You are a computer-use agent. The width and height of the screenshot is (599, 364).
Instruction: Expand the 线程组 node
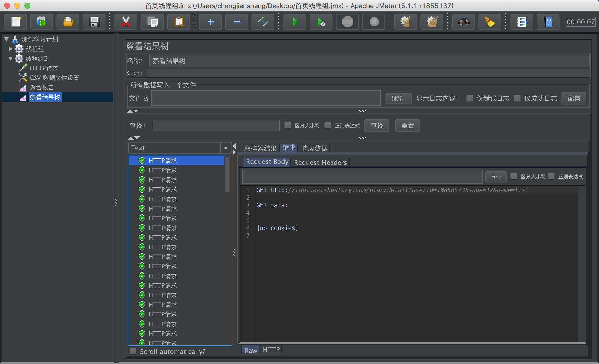pyautogui.click(x=10, y=49)
